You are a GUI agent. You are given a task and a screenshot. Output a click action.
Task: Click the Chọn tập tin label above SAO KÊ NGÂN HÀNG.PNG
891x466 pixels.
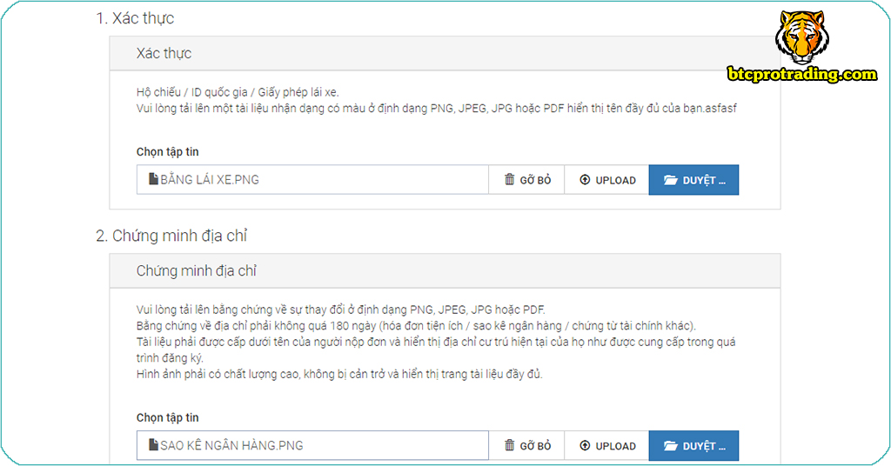click(x=167, y=418)
